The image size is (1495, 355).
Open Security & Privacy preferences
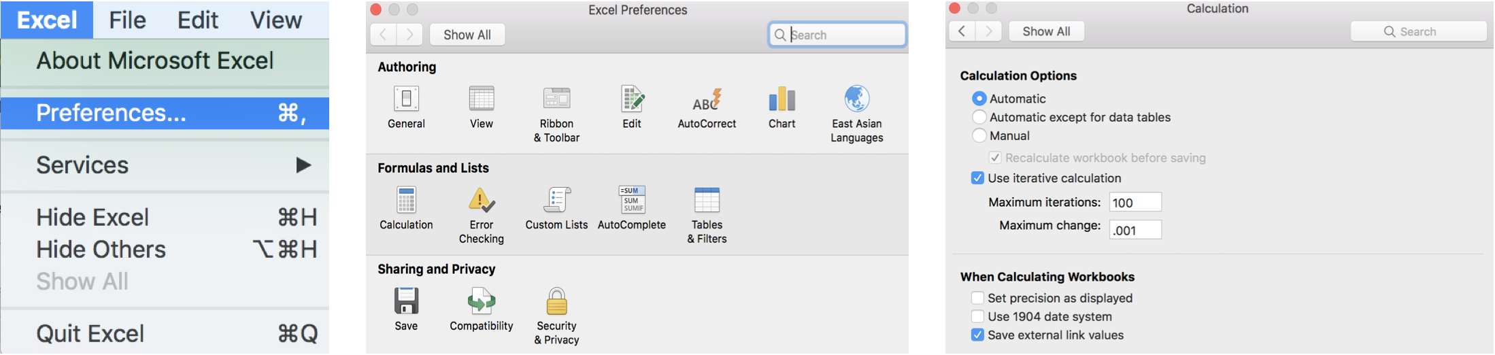tap(556, 301)
